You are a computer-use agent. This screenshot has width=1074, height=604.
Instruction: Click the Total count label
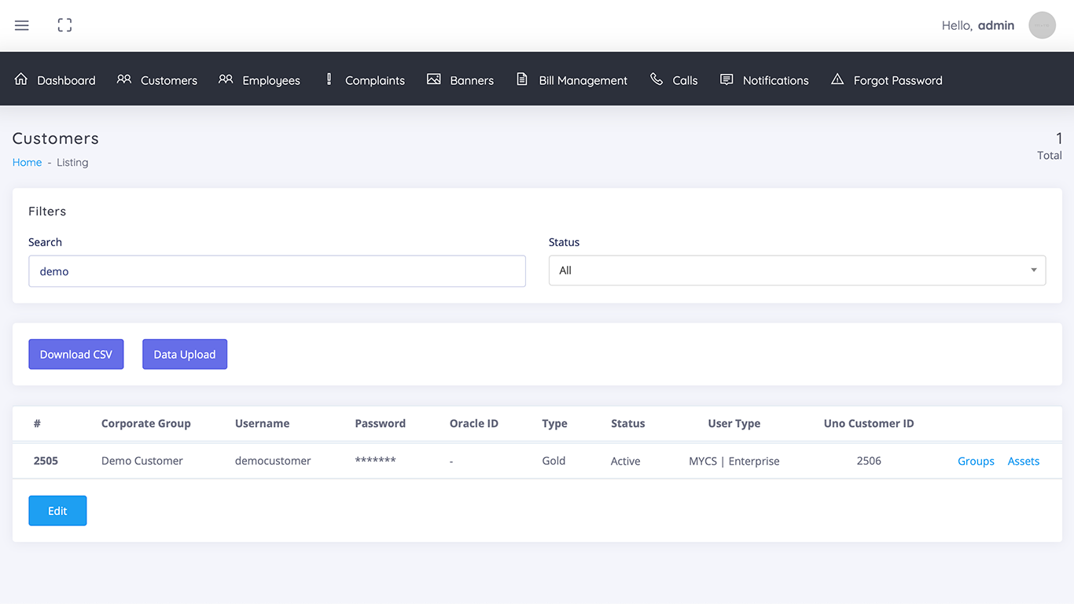(x=1050, y=155)
